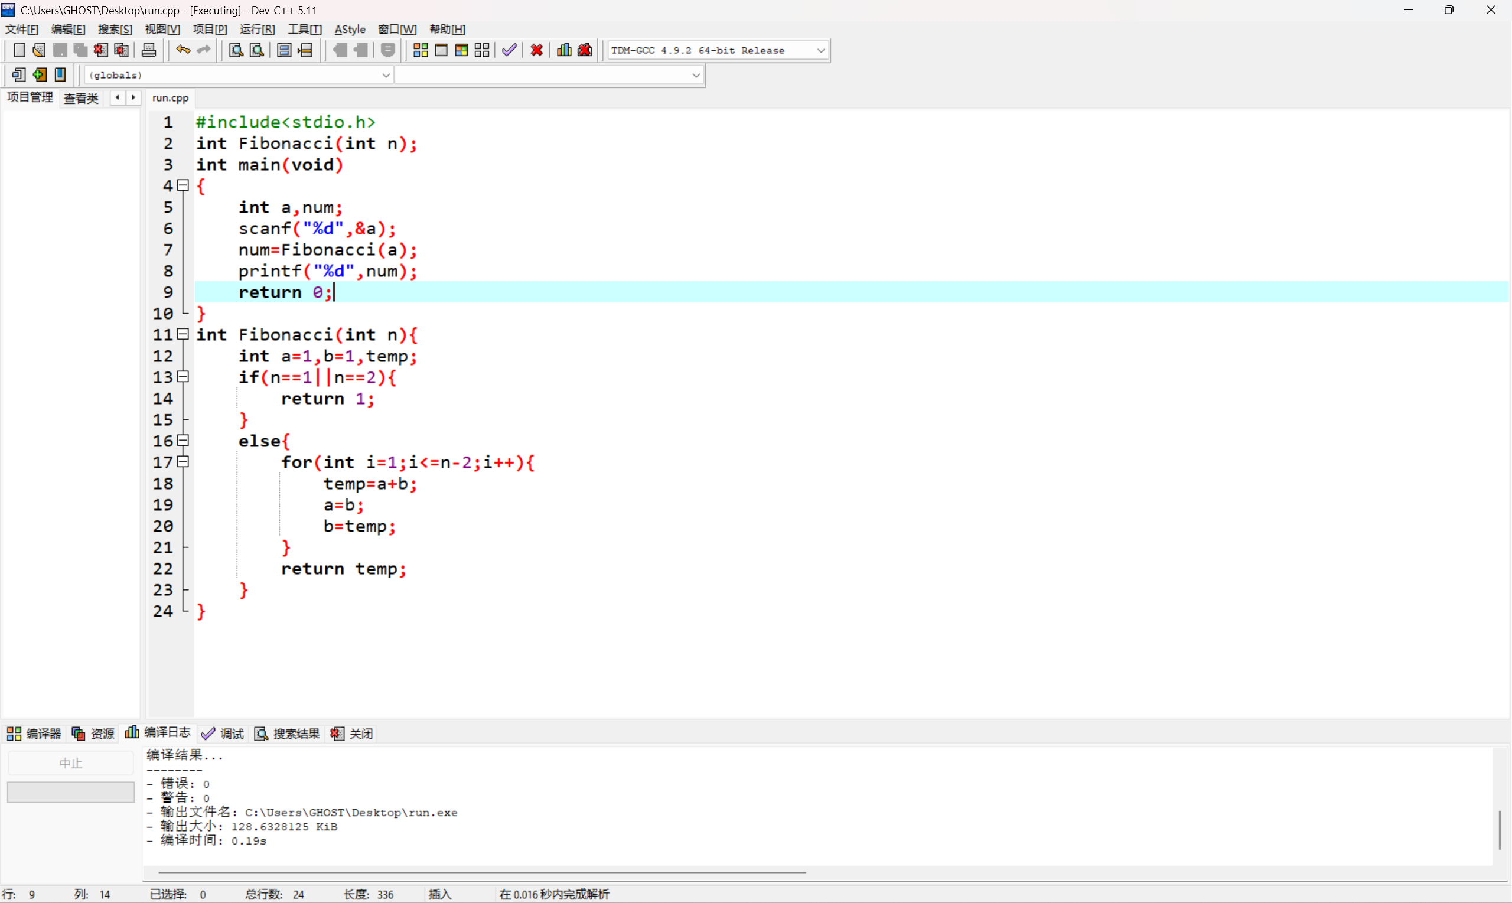
Task: Click the Undo arrow icon
Action: pos(183,50)
